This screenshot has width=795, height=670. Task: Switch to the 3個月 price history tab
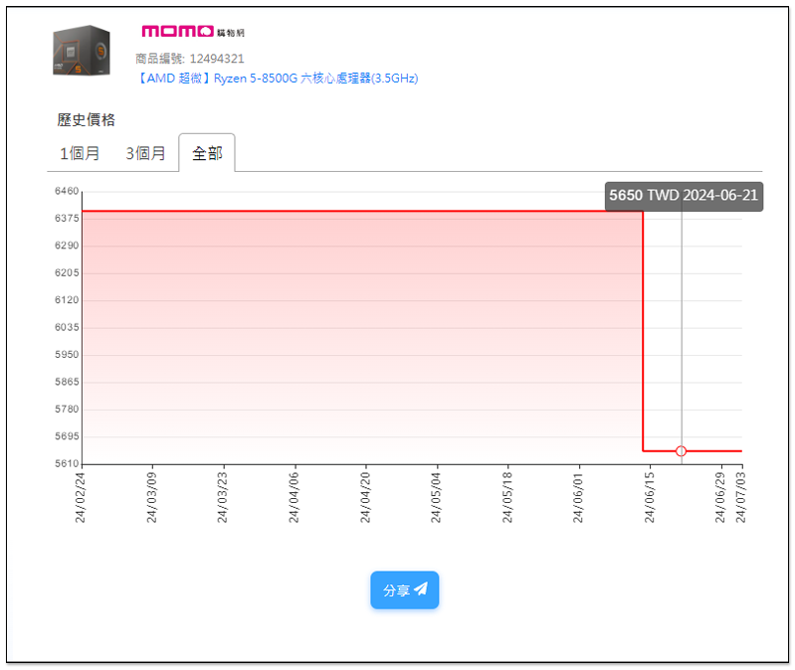coord(145,153)
